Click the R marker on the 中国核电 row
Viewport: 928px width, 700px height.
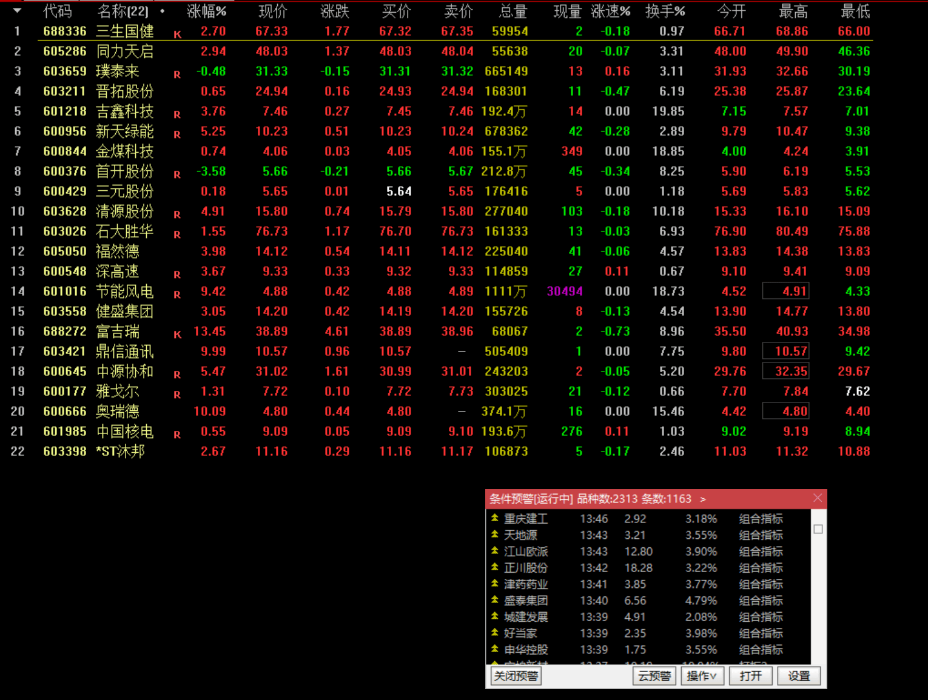[x=177, y=435]
